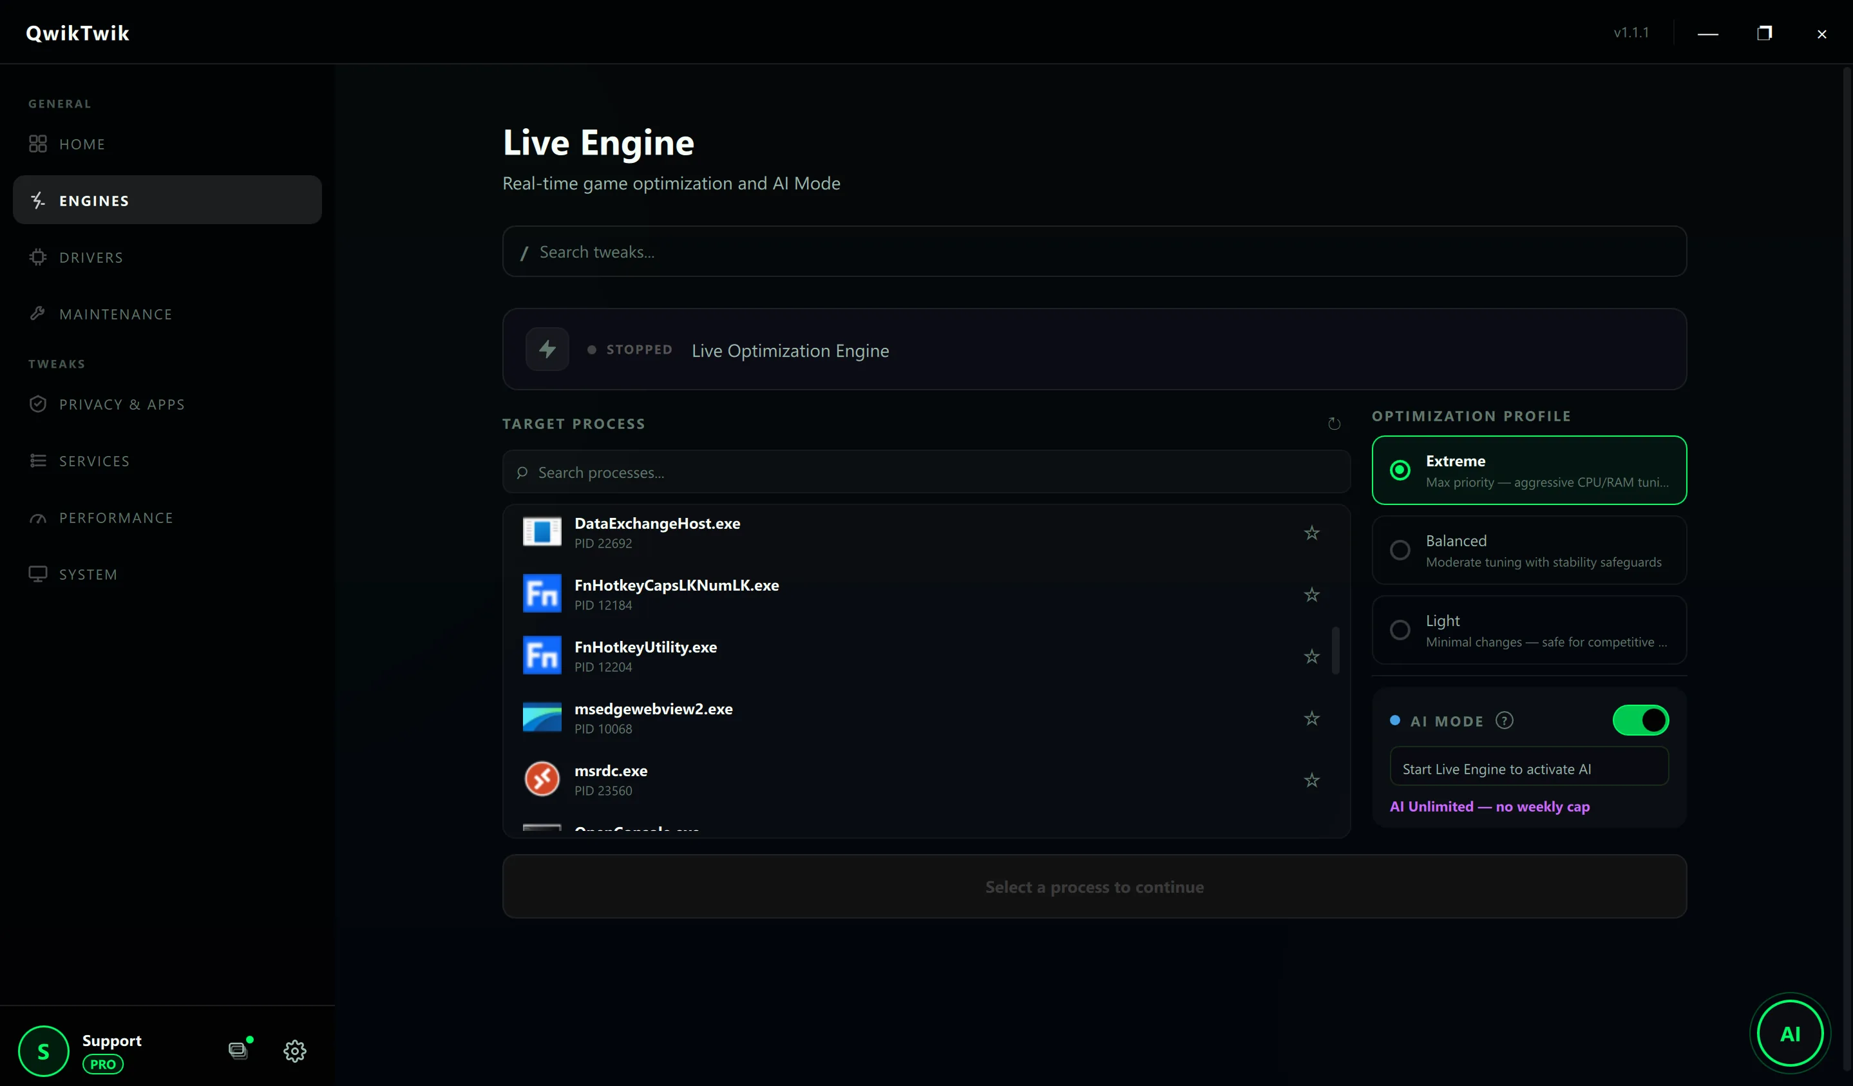
Task: Select the Balanced optimization profile
Action: point(1529,550)
